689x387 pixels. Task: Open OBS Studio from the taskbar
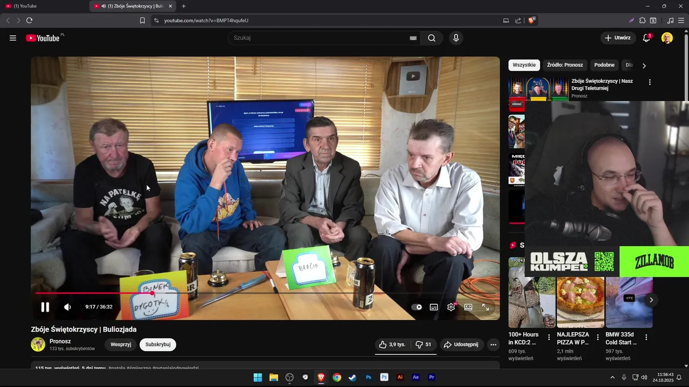(x=290, y=377)
